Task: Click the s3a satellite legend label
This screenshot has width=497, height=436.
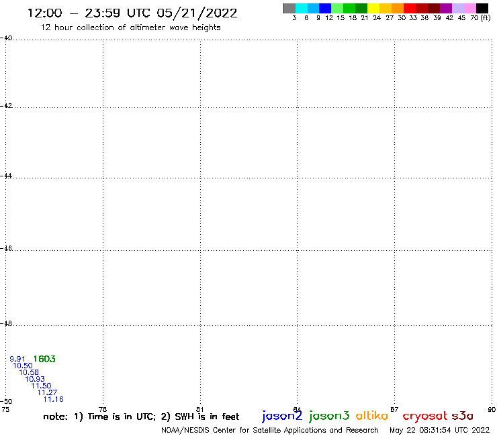Action: 463,416
